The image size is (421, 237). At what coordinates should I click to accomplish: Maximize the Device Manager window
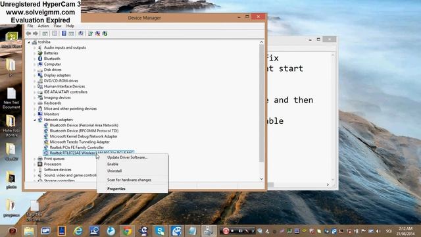tap(247, 16)
